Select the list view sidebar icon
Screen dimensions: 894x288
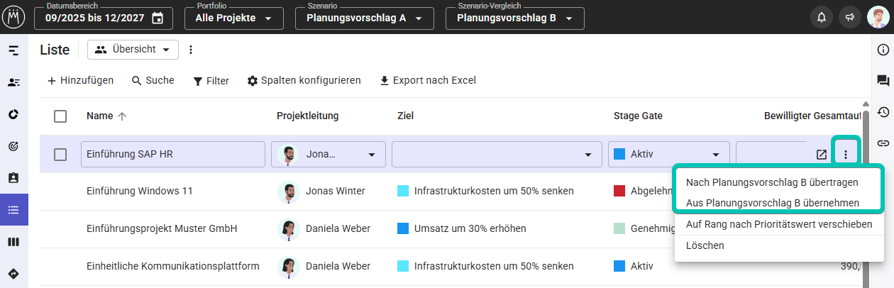click(x=13, y=210)
